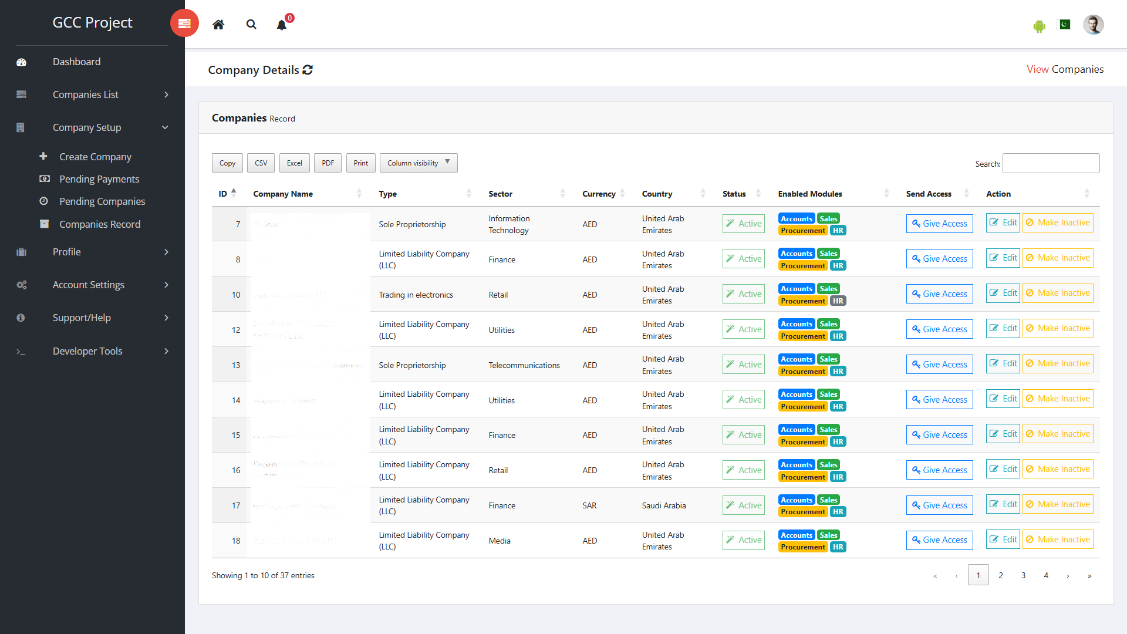Expand the Profile submenu chevron
This screenshot has height=634, width=1127.
click(x=167, y=252)
